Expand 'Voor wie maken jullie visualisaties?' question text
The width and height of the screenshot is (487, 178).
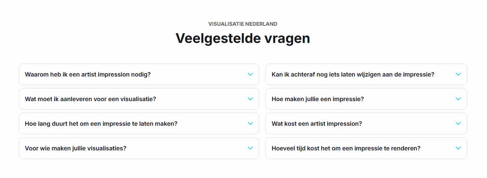click(x=76, y=148)
